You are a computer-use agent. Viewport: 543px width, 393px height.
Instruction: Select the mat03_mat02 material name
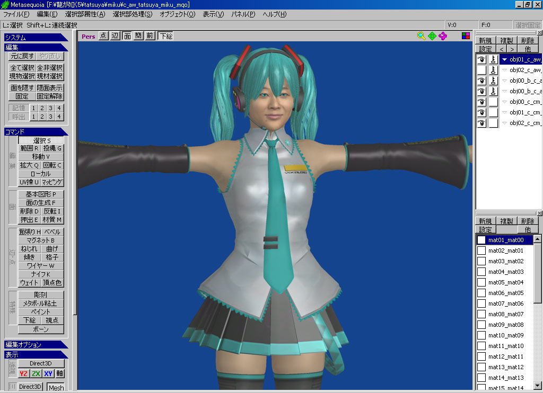tap(506, 261)
